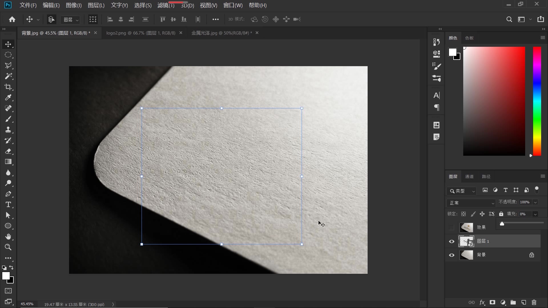Click the rainbow hue slider strip
The height and width of the screenshot is (308, 548).
click(537, 101)
